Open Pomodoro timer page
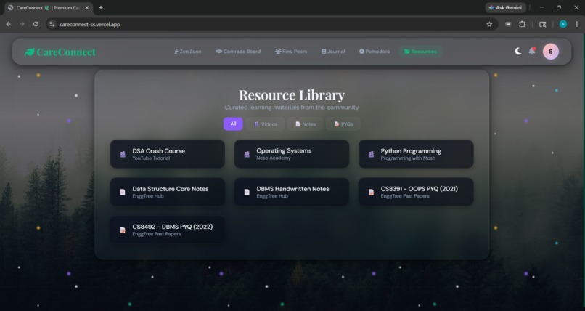This screenshot has width=585, height=311. 375,52
